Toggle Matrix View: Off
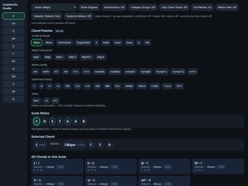The image size is (248, 186). [x=227, y=7]
